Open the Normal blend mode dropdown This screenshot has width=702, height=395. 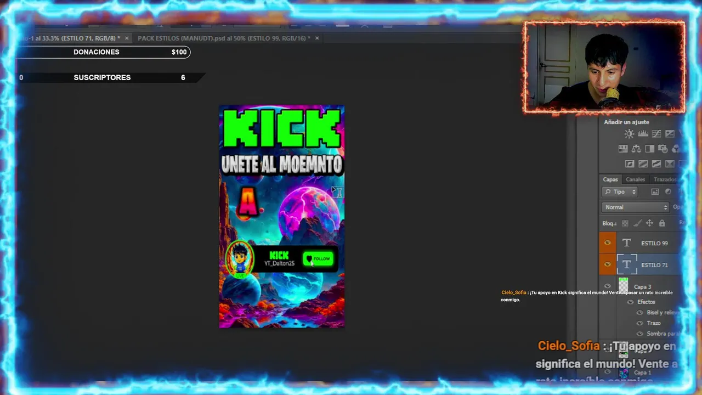click(635, 207)
